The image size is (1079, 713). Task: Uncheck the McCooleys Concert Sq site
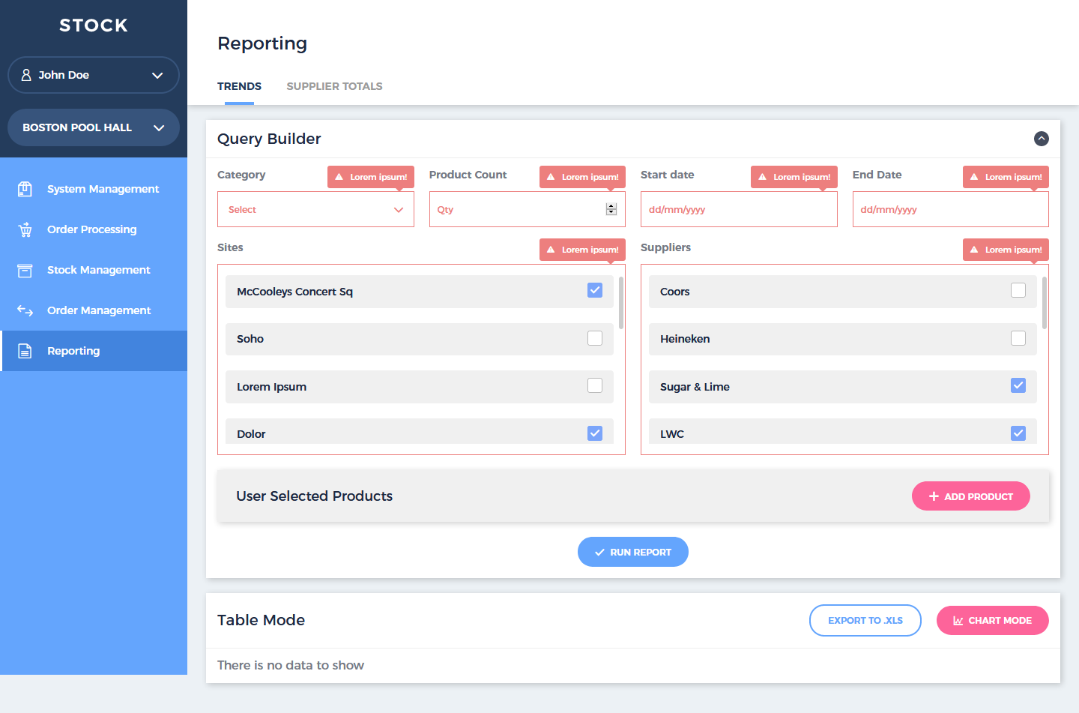point(595,291)
